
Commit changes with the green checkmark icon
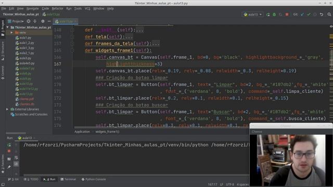pyautogui.click(x=309, y=15)
